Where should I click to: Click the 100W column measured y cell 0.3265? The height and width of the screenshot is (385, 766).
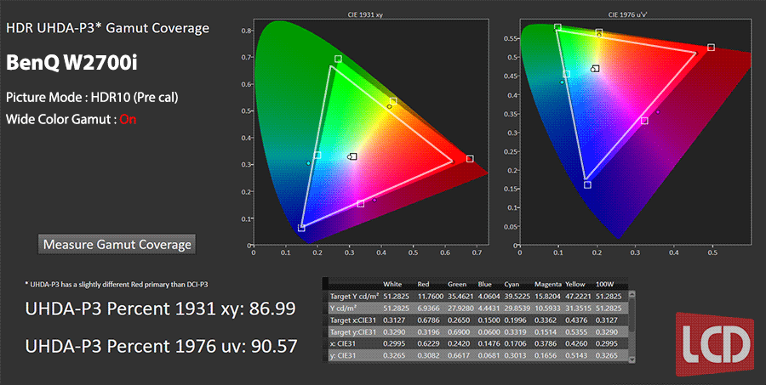click(607, 356)
